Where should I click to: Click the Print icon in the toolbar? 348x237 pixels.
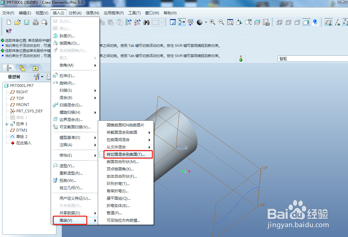click(x=36, y=22)
